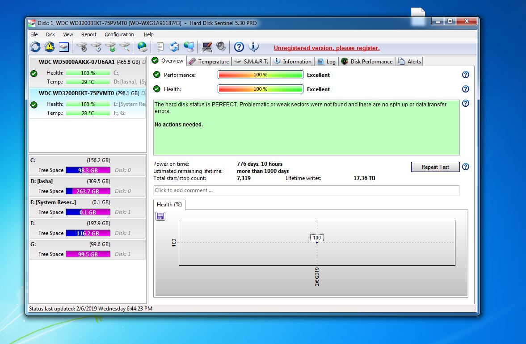
Task: Open the Disk Performance tab
Action: [366, 61]
